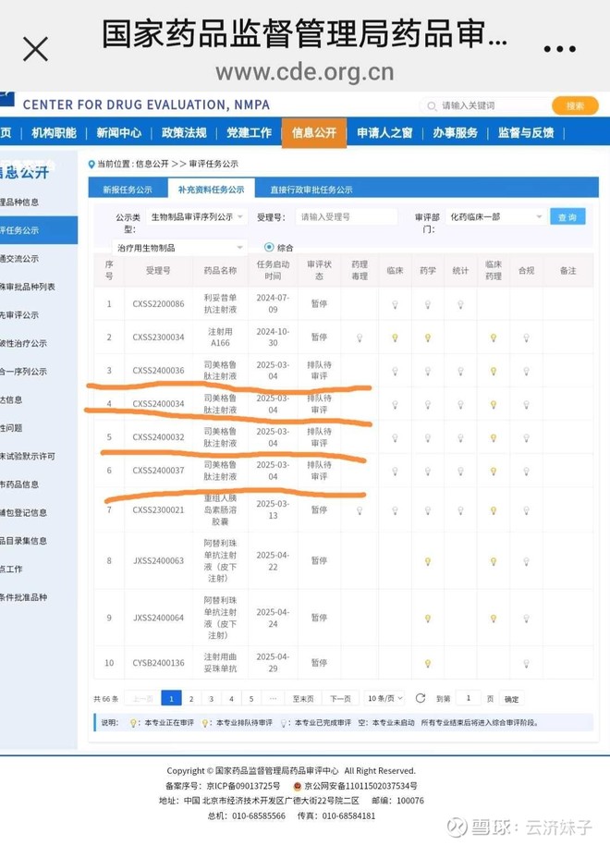This screenshot has width=610, height=846.
Task: Click row 2 药理毒理 light bulb icon
Action: pyautogui.click(x=360, y=337)
